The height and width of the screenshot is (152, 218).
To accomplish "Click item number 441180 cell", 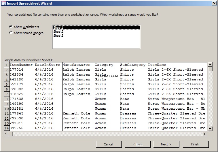I will coord(22,79).
